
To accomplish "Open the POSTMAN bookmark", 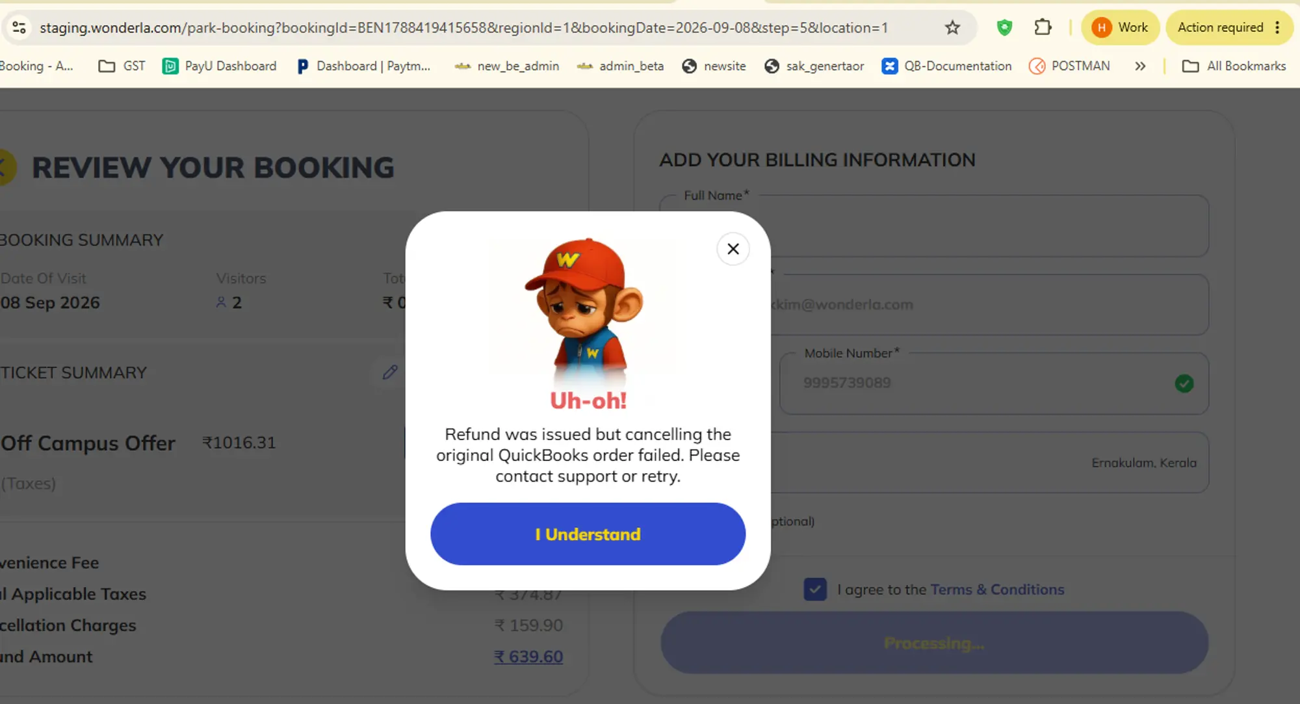I will [1070, 66].
